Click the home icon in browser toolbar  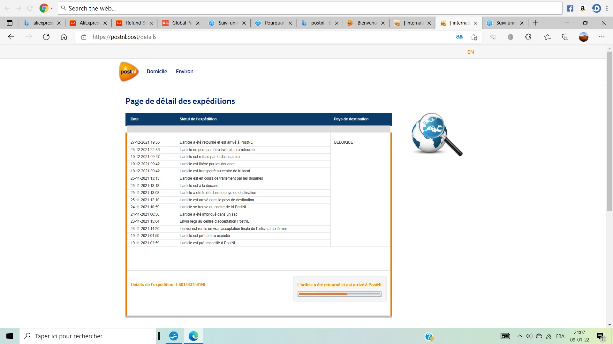click(64, 37)
